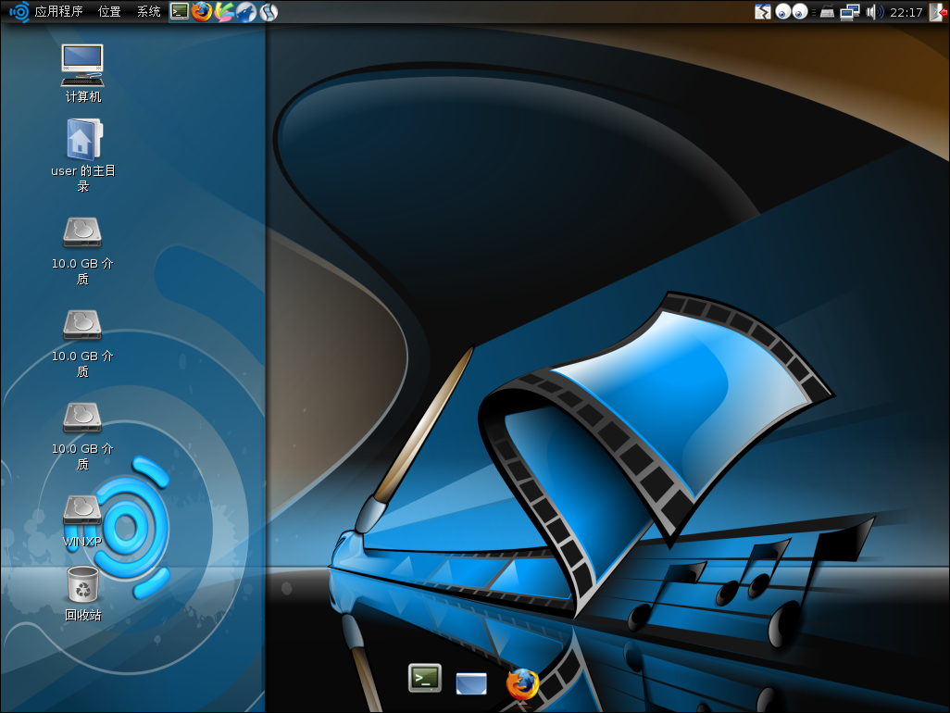Click the googly eyes applet
Viewport: 950px width, 713px height.
coord(792,11)
